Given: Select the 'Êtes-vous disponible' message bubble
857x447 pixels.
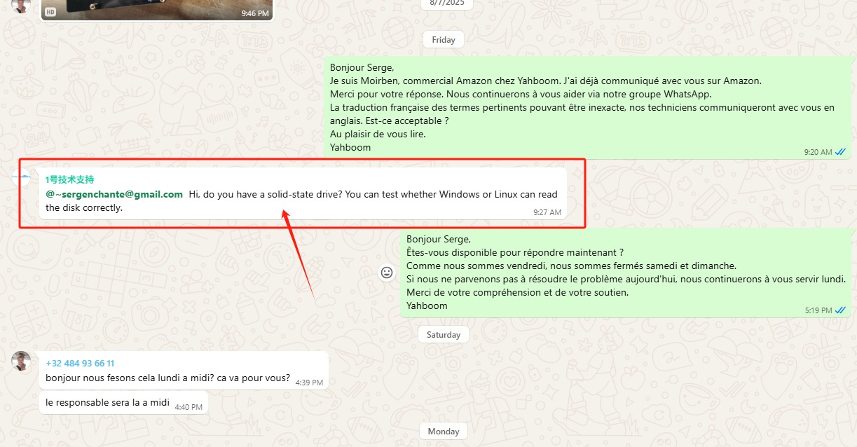Looking at the screenshot, I should pos(626,273).
